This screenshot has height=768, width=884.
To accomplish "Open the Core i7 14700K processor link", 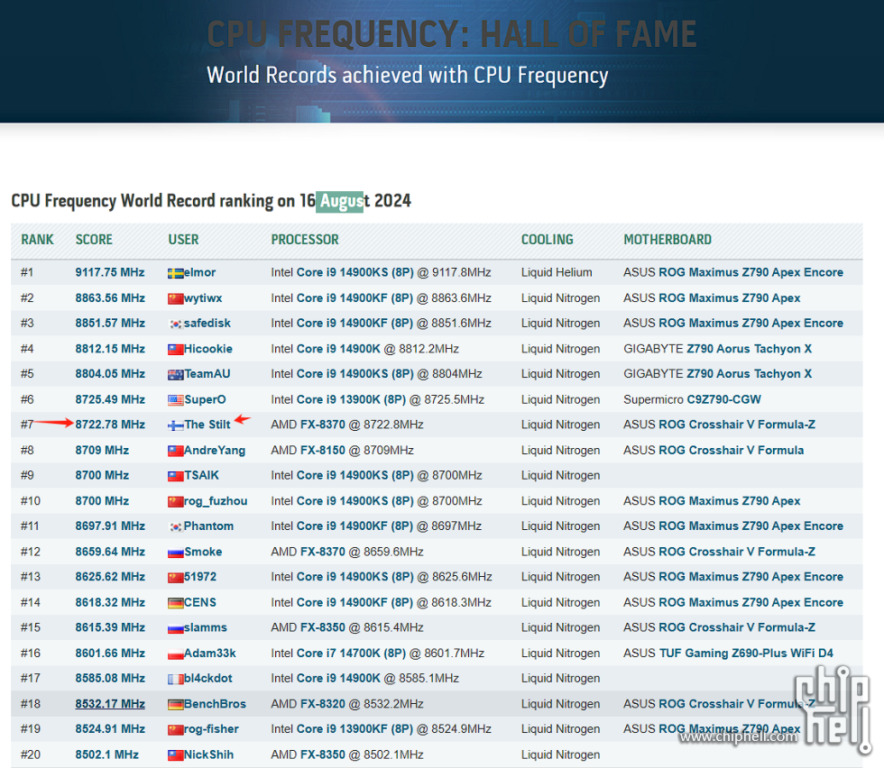I will tap(351, 653).
